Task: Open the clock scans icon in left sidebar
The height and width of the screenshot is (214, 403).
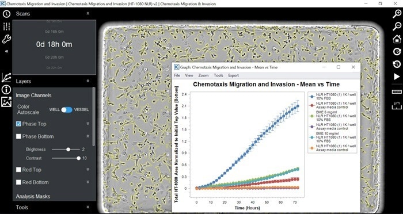Action: click(6, 14)
